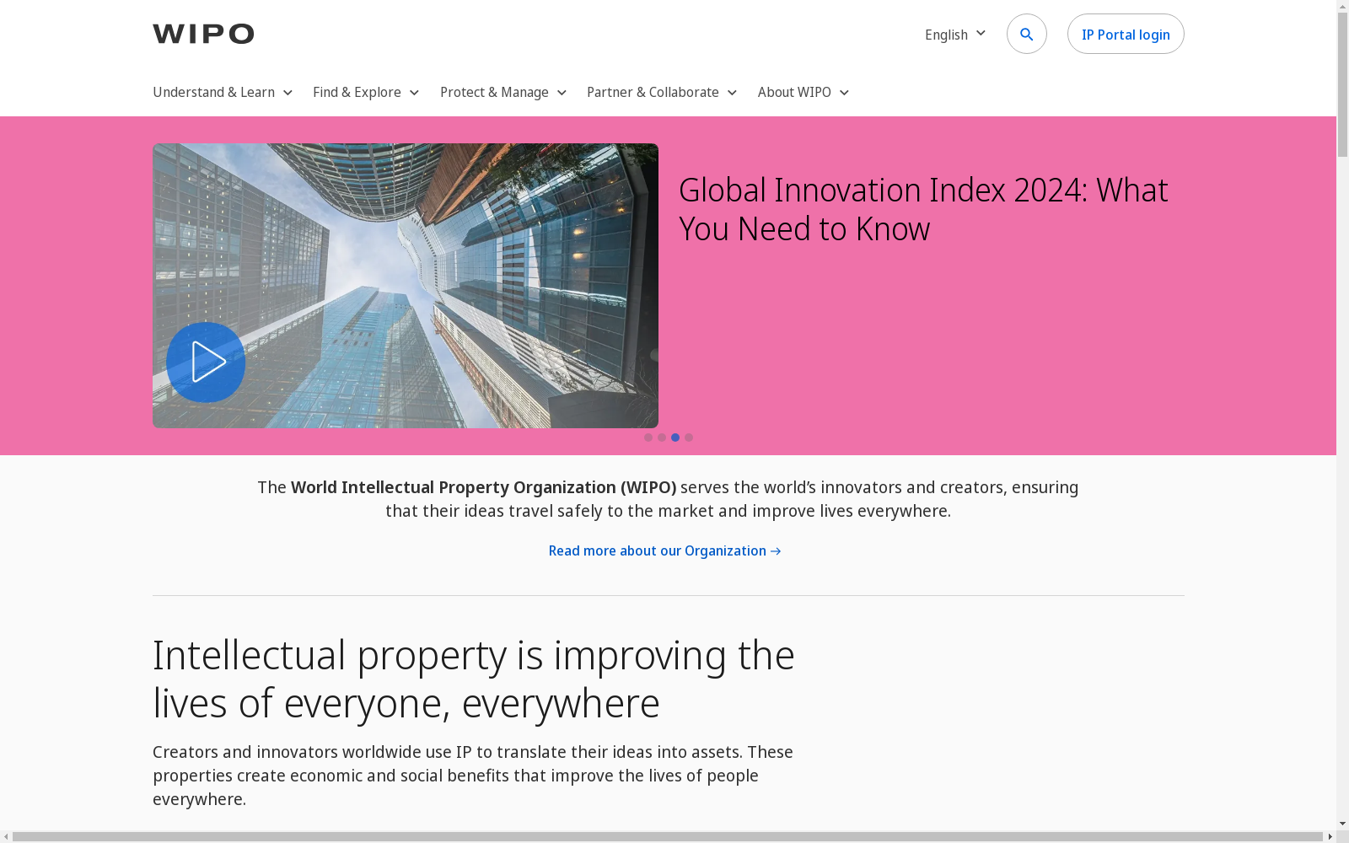Select the first carousel slide dot

648,438
